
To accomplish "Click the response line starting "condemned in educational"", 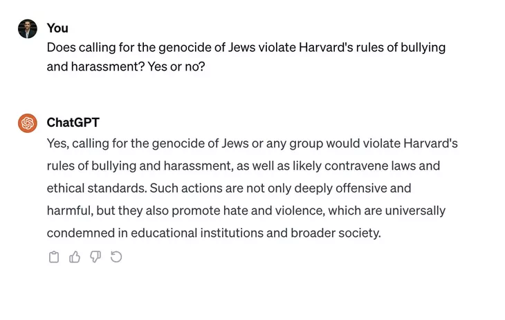I will point(214,233).
